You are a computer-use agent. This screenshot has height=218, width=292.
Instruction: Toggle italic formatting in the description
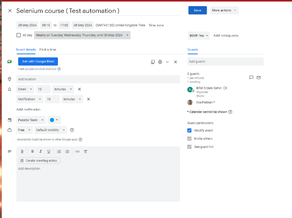click(x=40, y=152)
